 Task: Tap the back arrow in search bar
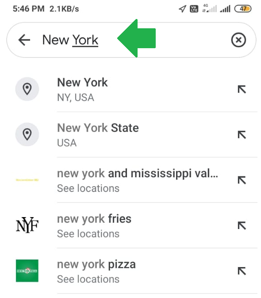pos(24,40)
